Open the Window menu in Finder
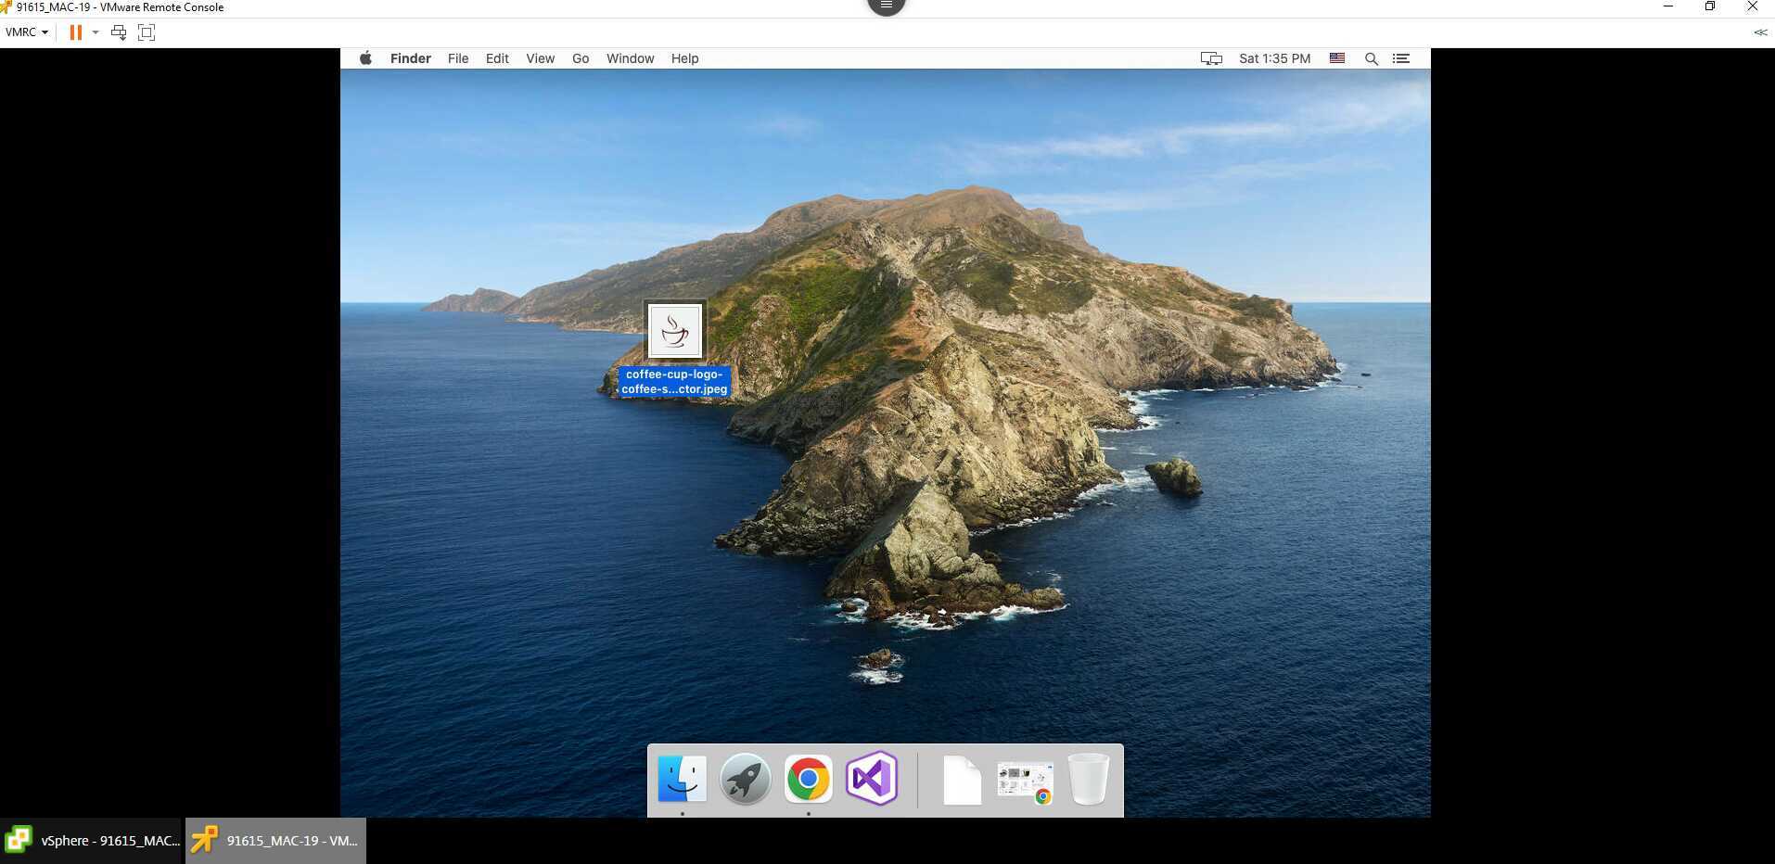Viewport: 1775px width, 864px height. click(x=630, y=58)
